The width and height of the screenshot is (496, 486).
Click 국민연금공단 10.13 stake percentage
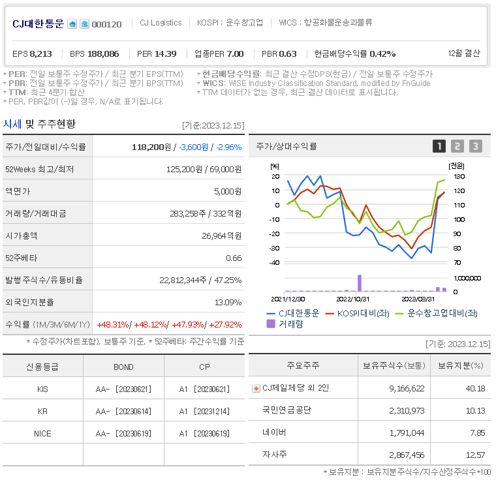(x=475, y=411)
